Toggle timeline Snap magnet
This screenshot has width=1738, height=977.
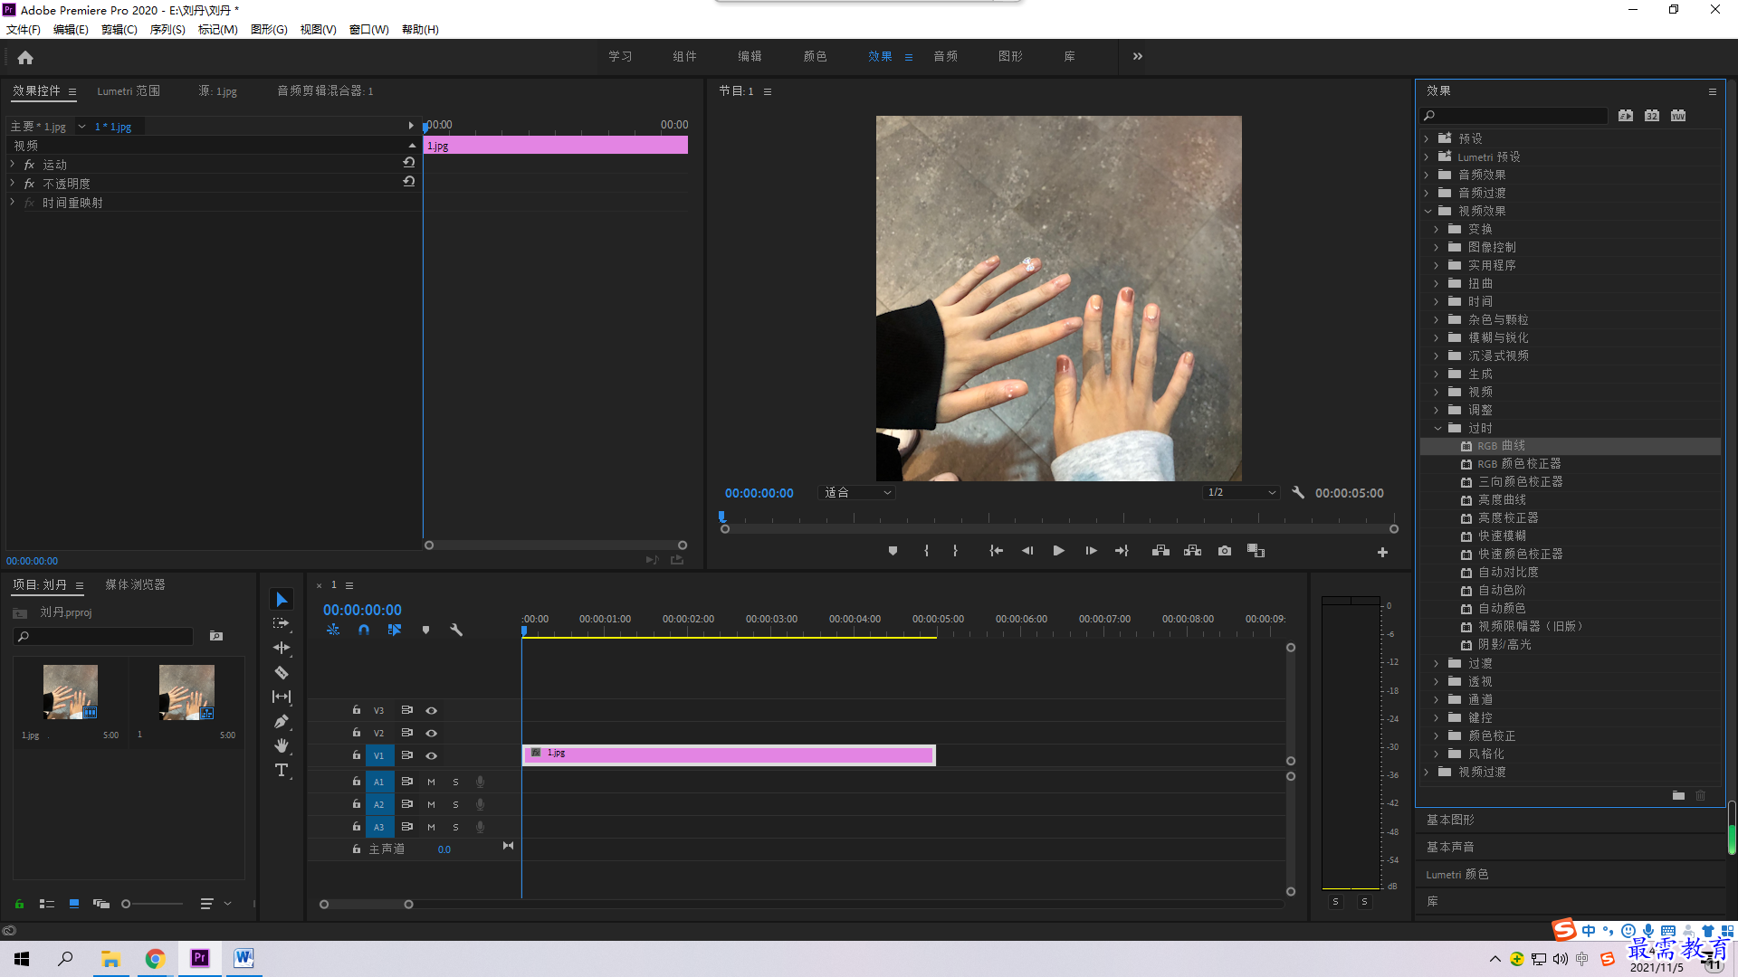tap(364, 630)
